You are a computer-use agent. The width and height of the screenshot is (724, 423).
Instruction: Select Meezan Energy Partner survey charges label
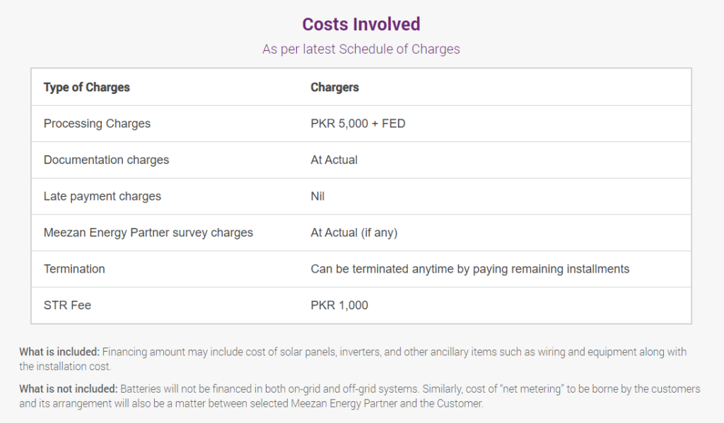point(148,232)
